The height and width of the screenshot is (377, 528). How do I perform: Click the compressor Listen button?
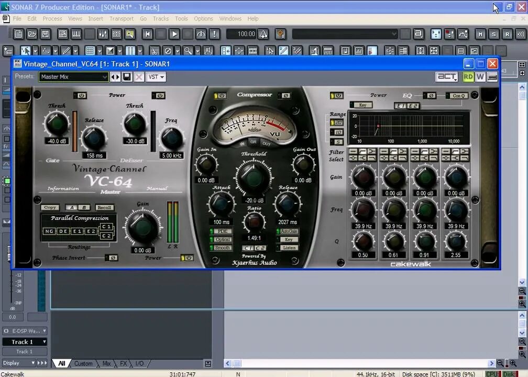click(288, 248)
